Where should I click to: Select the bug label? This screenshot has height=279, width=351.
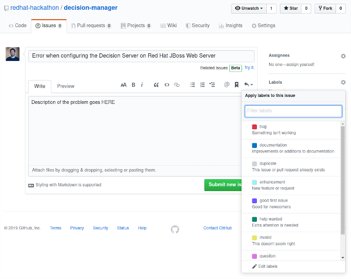click(291, 130)
